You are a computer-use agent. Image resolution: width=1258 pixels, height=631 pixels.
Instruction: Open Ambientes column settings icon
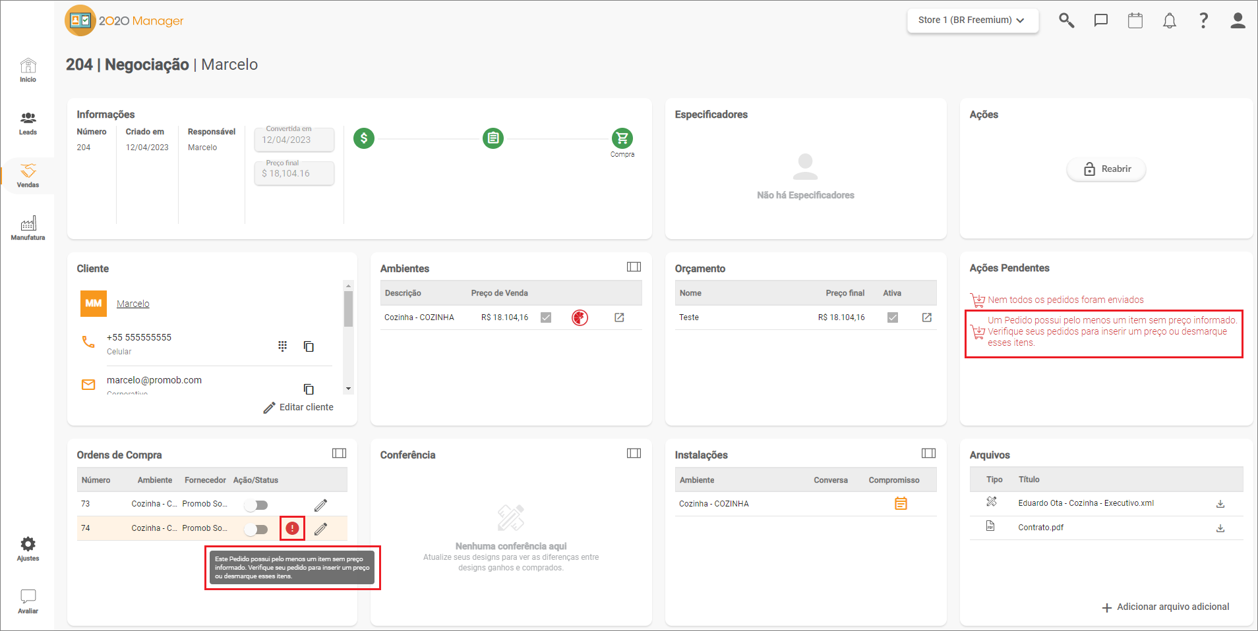[634, 267]
